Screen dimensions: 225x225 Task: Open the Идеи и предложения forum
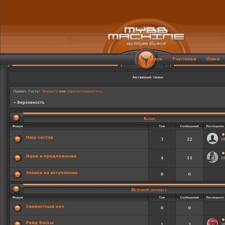[51, 156]
